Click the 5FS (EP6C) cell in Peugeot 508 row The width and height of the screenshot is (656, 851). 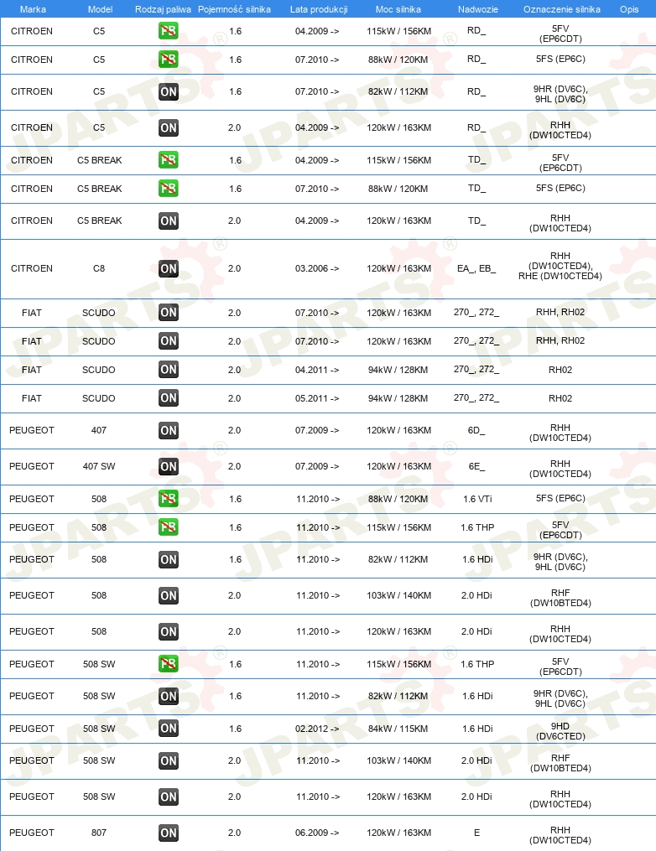(560, 498)
